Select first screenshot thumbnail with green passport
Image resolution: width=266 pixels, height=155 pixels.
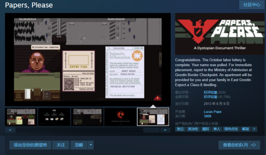pos(21,117)
